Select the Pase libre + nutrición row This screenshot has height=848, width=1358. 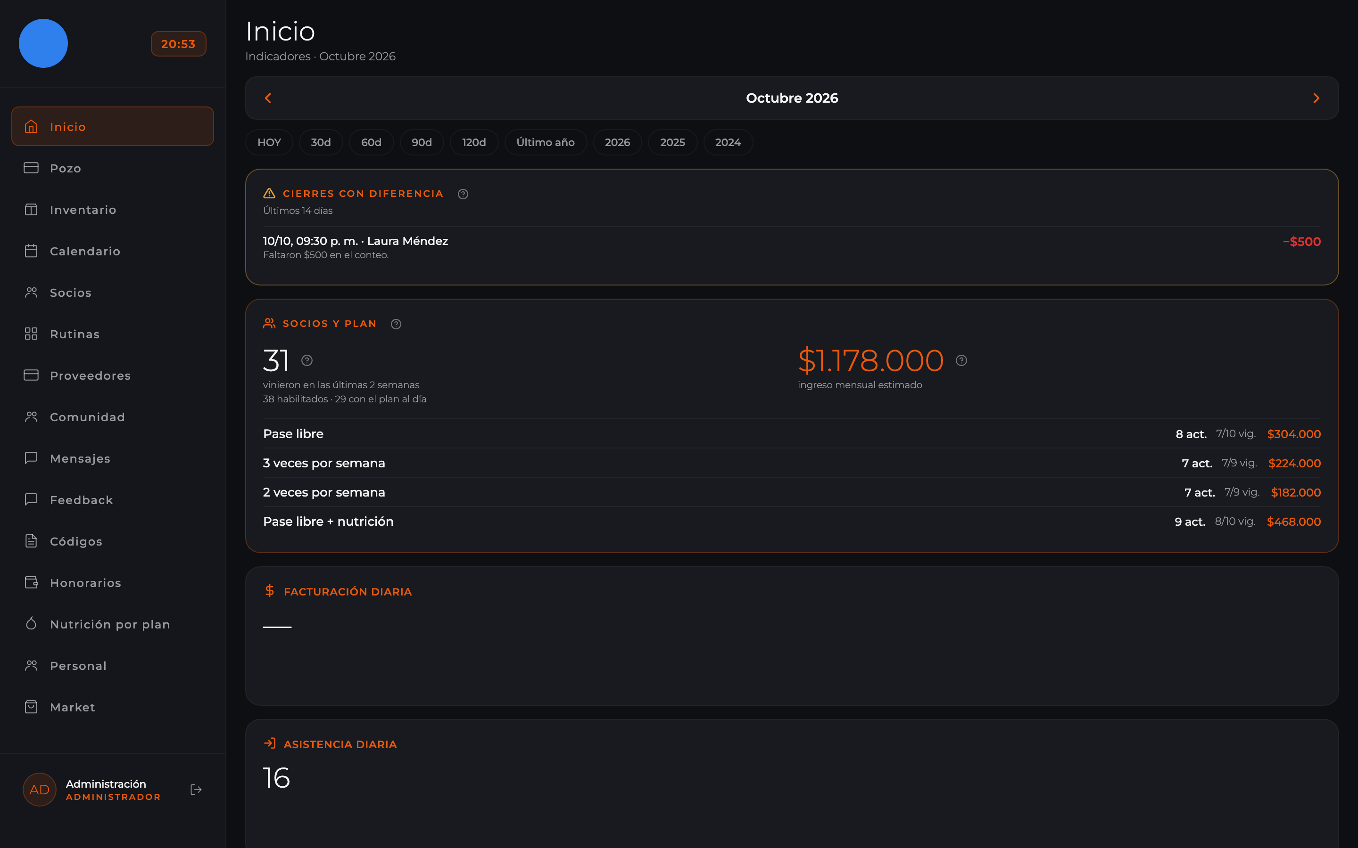[792, 522]
